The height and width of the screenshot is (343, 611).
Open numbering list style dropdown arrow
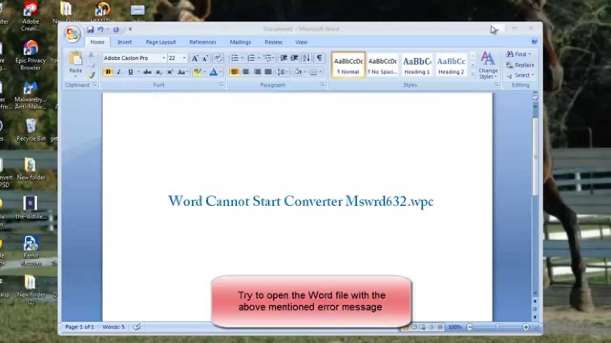click(259, 58)
